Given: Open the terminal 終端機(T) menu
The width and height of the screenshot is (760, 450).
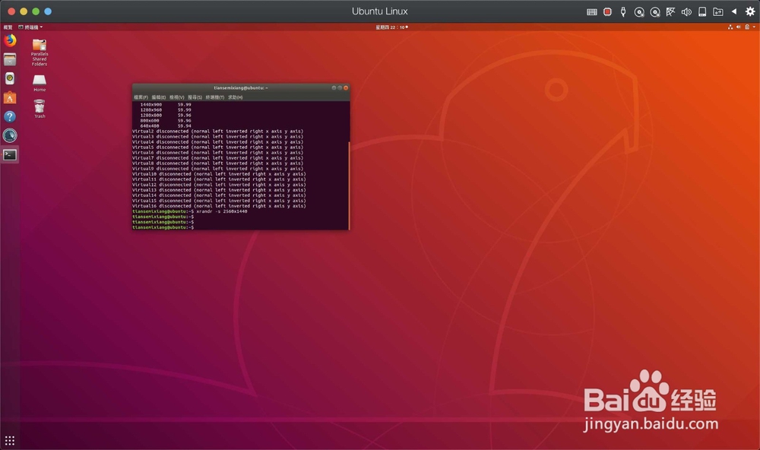Looking at the screenshot, I should [215, 97].
